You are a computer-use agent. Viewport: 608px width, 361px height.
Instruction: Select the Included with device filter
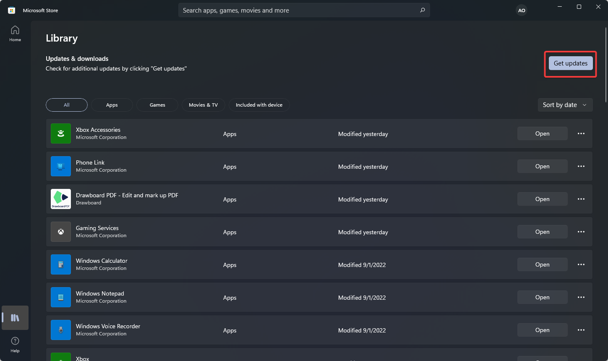[x=259, y=105]
